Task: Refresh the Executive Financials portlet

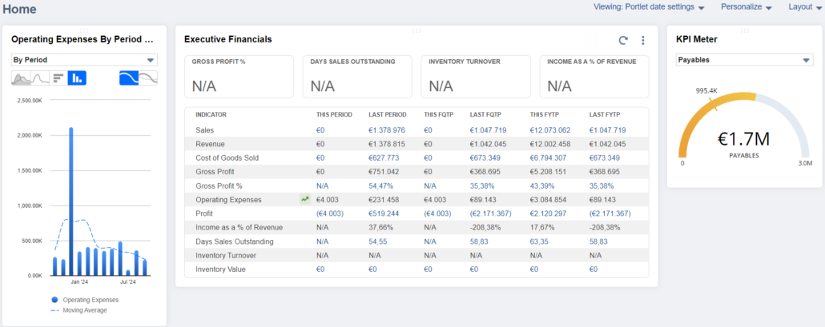Action: 623,41
